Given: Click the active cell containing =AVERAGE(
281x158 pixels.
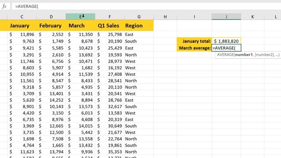Looking at the screenshot, I should (227, 48).
